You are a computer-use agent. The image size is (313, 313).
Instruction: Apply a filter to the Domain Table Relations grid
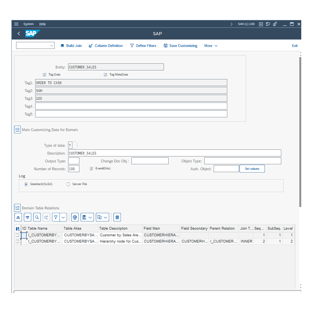[56, 217]
